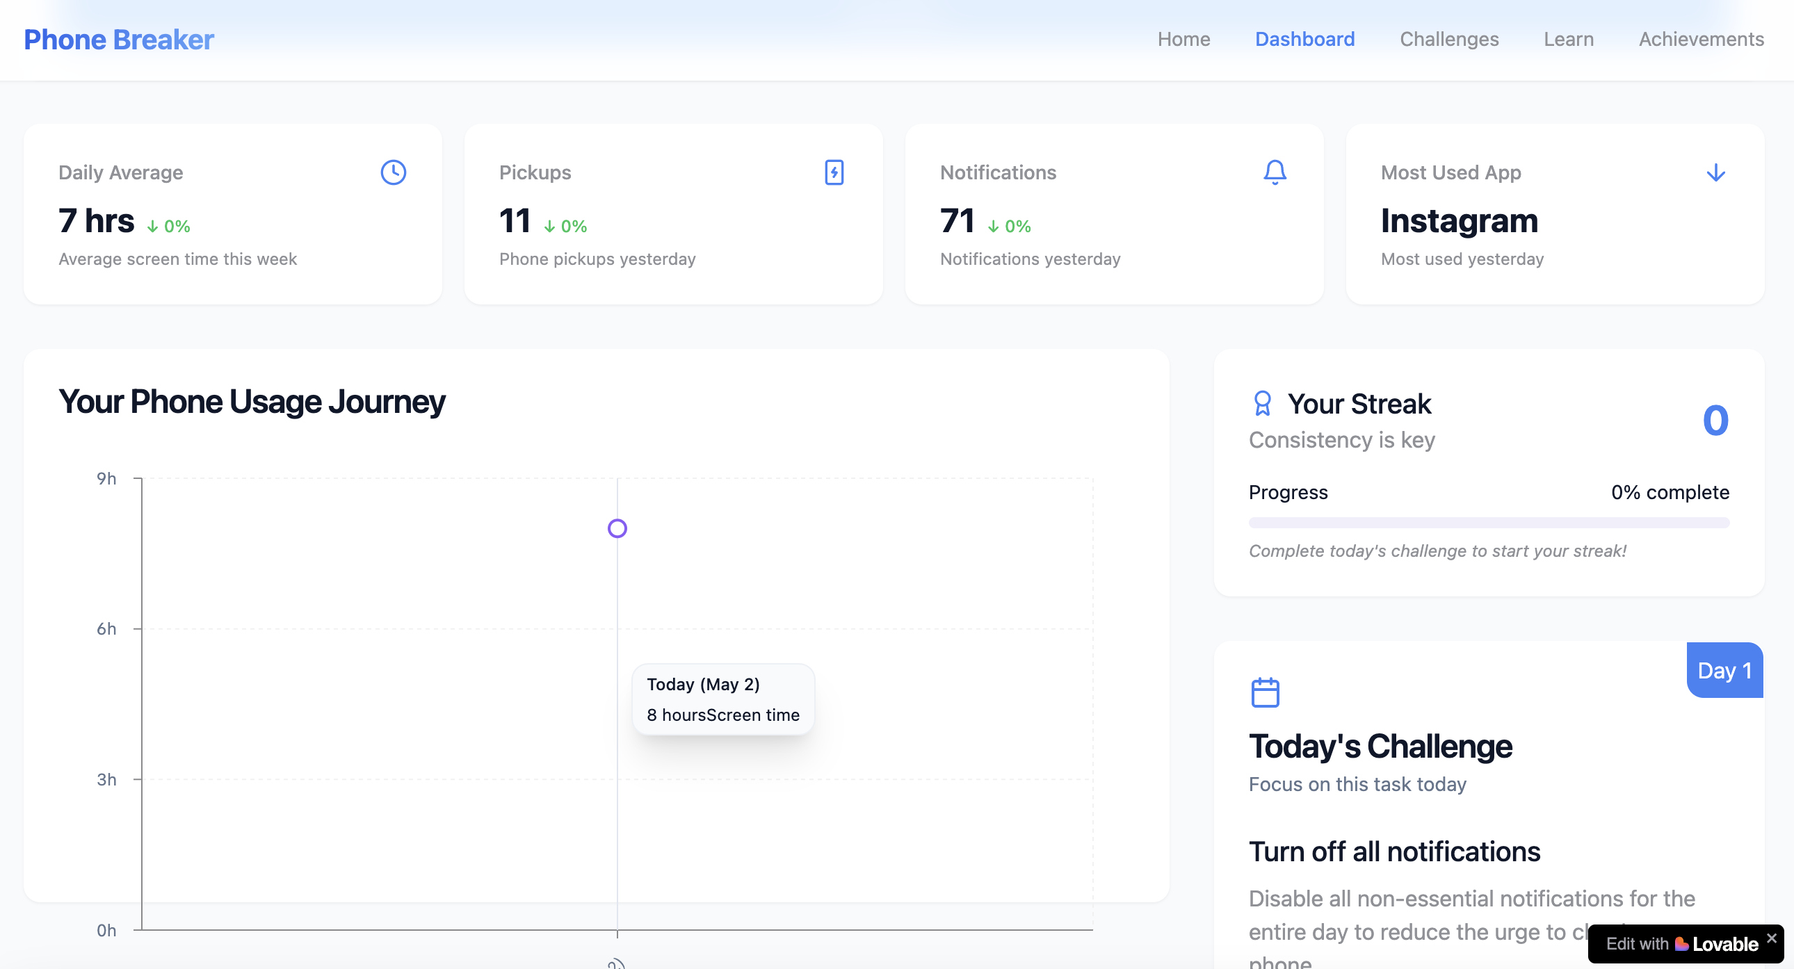Image resolution: width=1794 pixels, height=969 pixels.
Task: Click the bell icon in Notifications card
Action: click(x=1275, y=172)
